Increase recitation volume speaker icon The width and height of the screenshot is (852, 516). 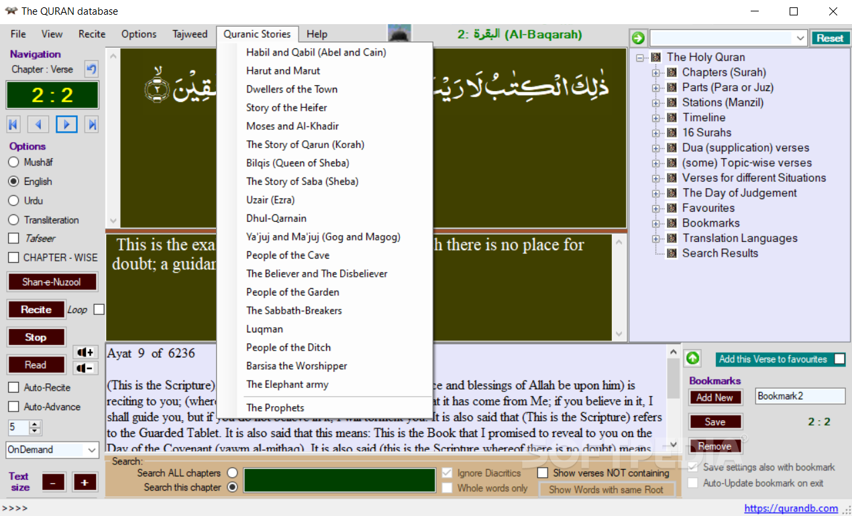pyautogui.click(x=85, y=353)
